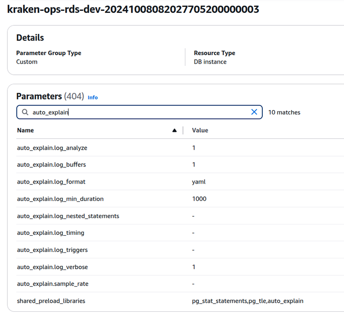Viewport: 344px width, 313px height.
Task: Select auto_explain.log_verbose parameter row
Action: pos(180,267)
